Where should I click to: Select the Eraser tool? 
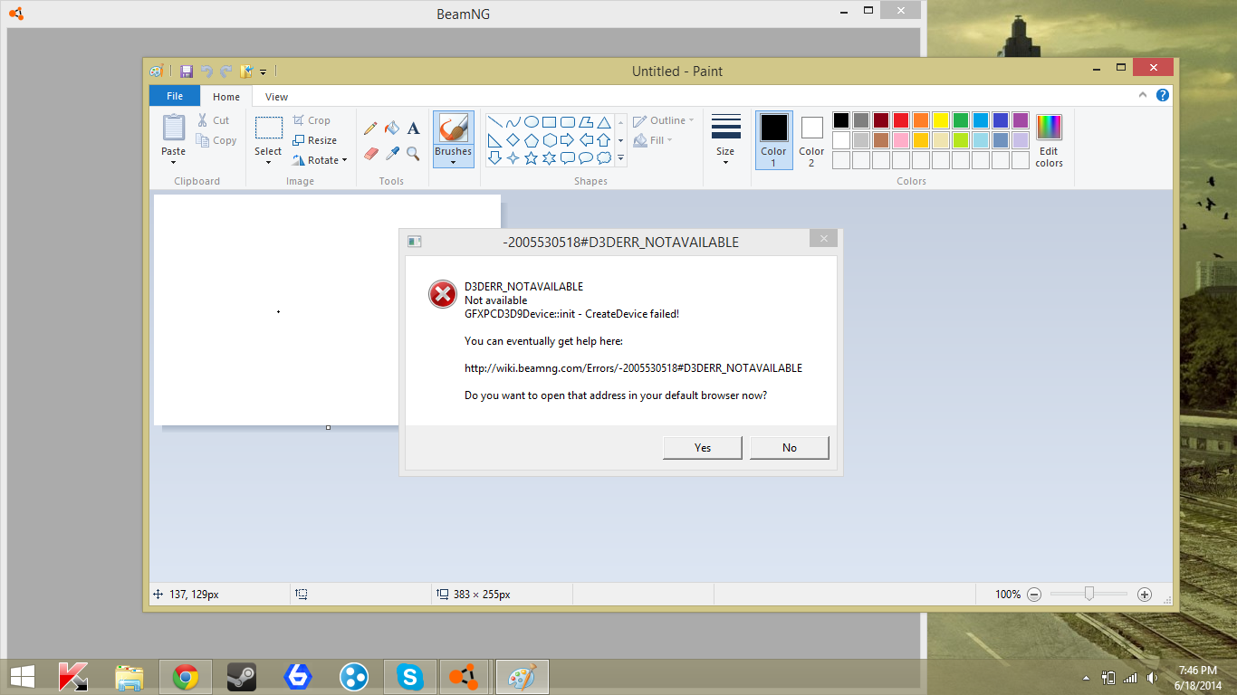[x=370, y=154]
